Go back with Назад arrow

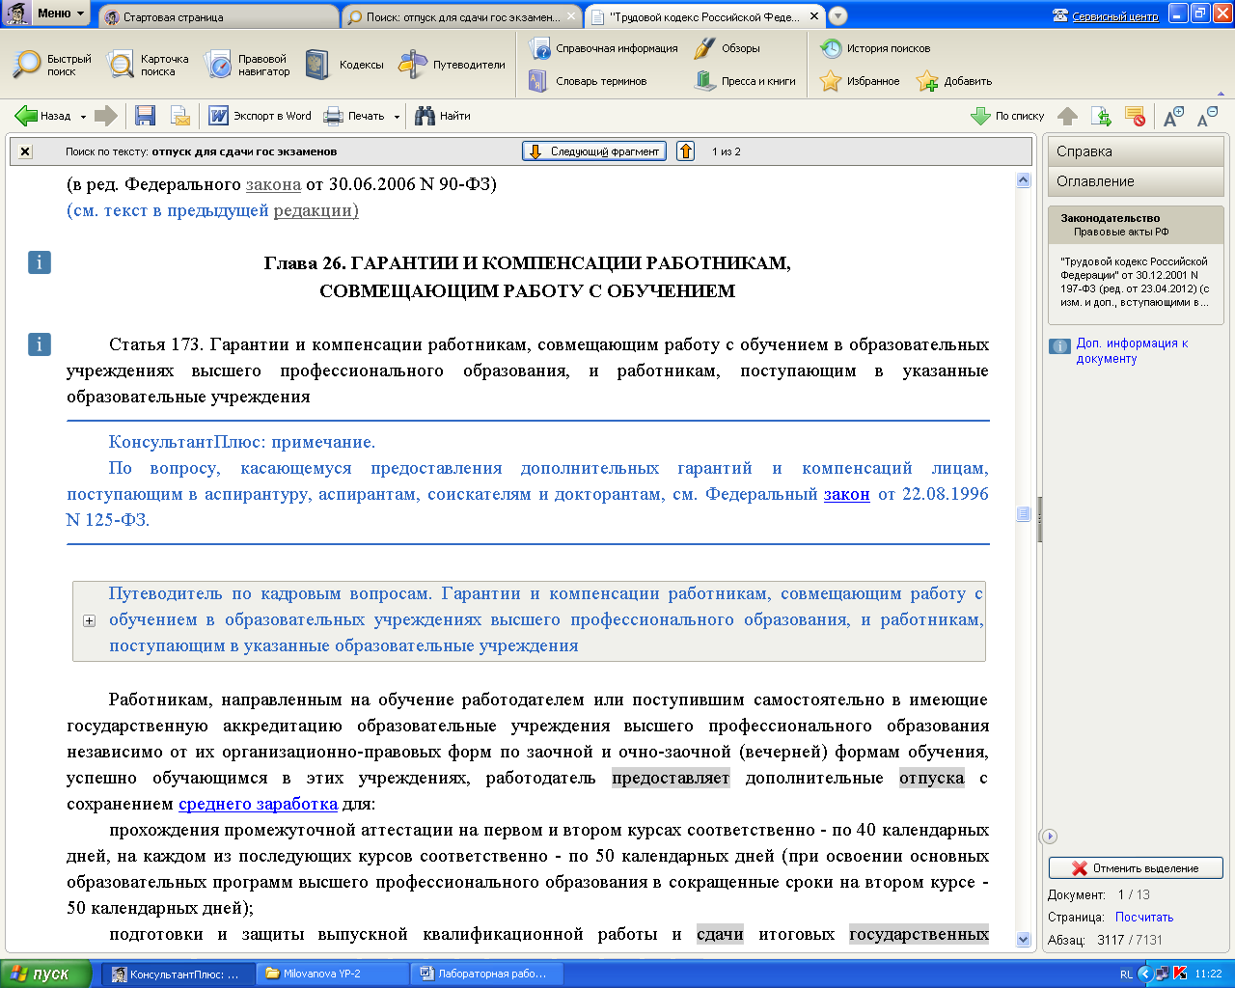(42, 116)
